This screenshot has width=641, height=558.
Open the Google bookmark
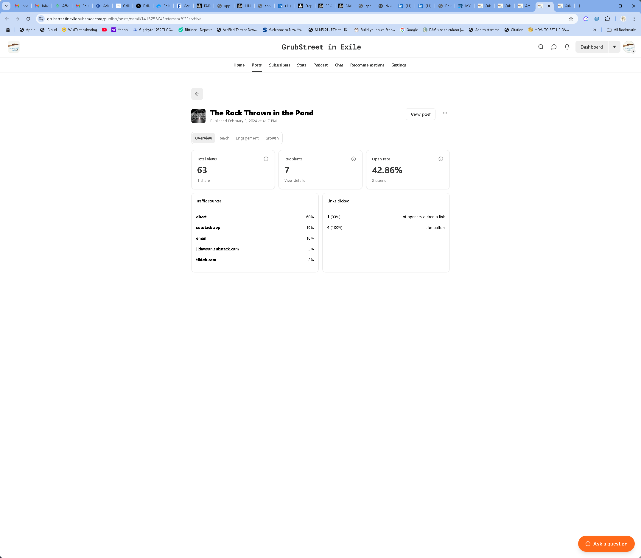409,30
